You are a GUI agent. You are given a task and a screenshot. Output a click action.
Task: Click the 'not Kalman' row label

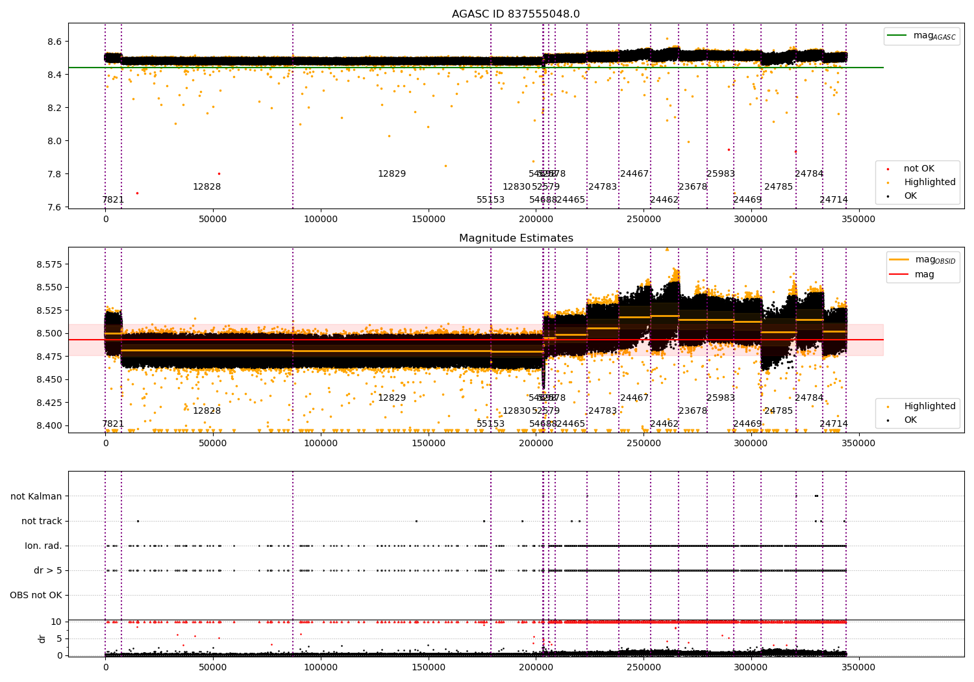click(36, 496)
